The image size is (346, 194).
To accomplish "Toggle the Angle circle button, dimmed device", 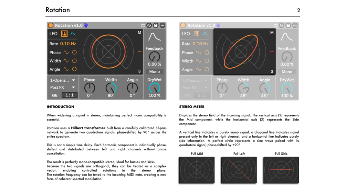I will pyautogui.click(x=207, y=69).
